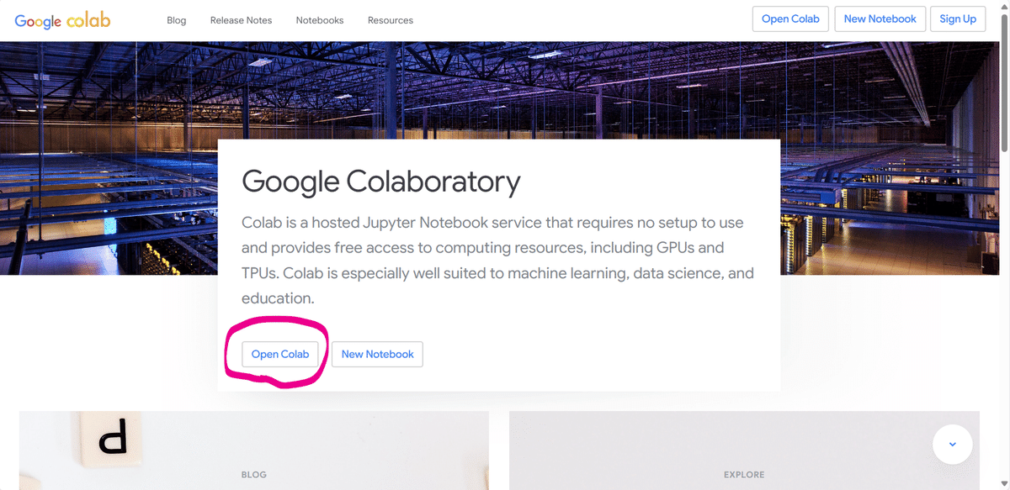Screen dimensions: 1010x490
Task: Click the Google Colab logo
Action: coord(62,20)
